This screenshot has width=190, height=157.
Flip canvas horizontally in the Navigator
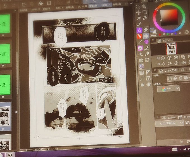coord(184,63)
